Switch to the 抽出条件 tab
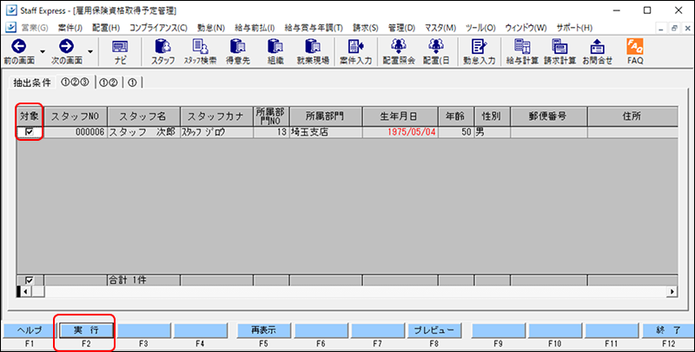This screenshot has height=352, width=695. [x=32, y=83]
